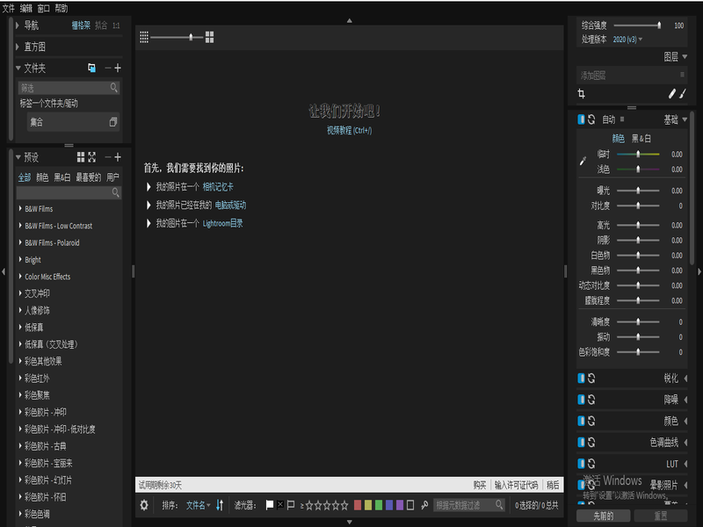The width and height of the screenshot is (703, 527).
Task: Click the search icon in the folder filter
Action: (114, 87)
